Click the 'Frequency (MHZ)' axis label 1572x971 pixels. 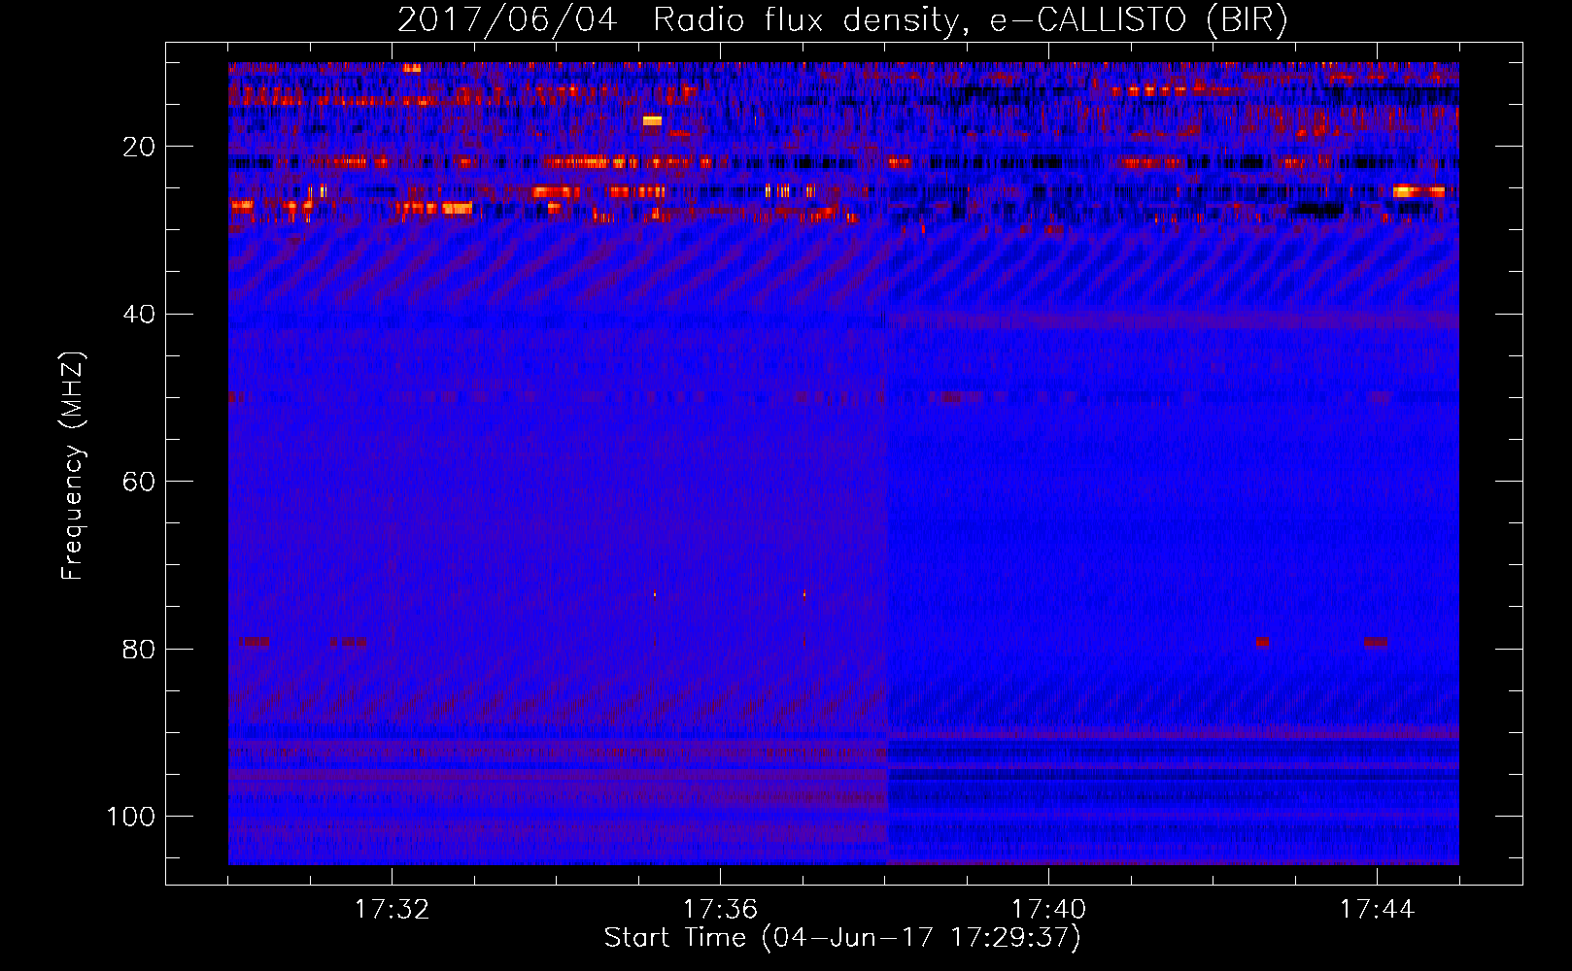(x=73, y=465)
